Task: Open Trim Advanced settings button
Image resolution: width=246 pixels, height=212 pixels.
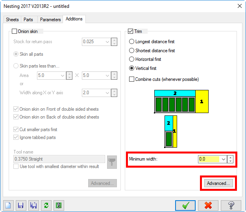Action: click(218, 183)
